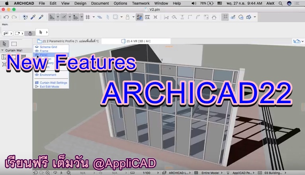Open the Document menu
The width and height of the screenshot is (305, 175).
(x=100, y=3)
